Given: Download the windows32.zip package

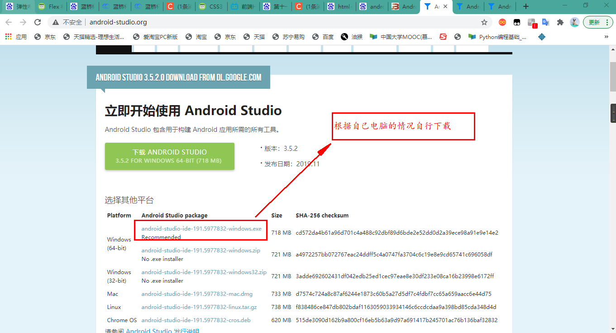Looking at the screenshot, I should tap(204, 272).
